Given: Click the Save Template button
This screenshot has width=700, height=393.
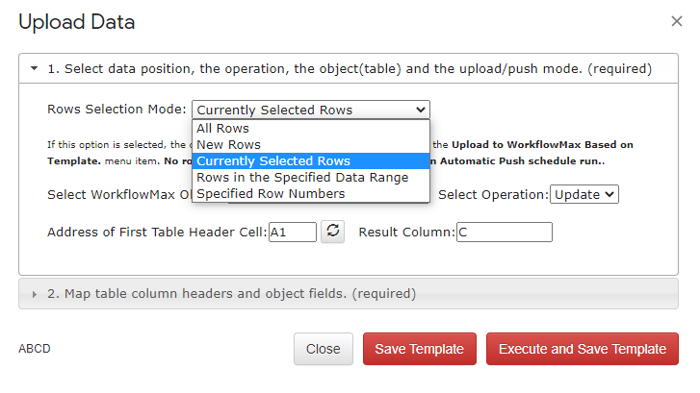Looking at the screenshot, I should tap(419, 349).
